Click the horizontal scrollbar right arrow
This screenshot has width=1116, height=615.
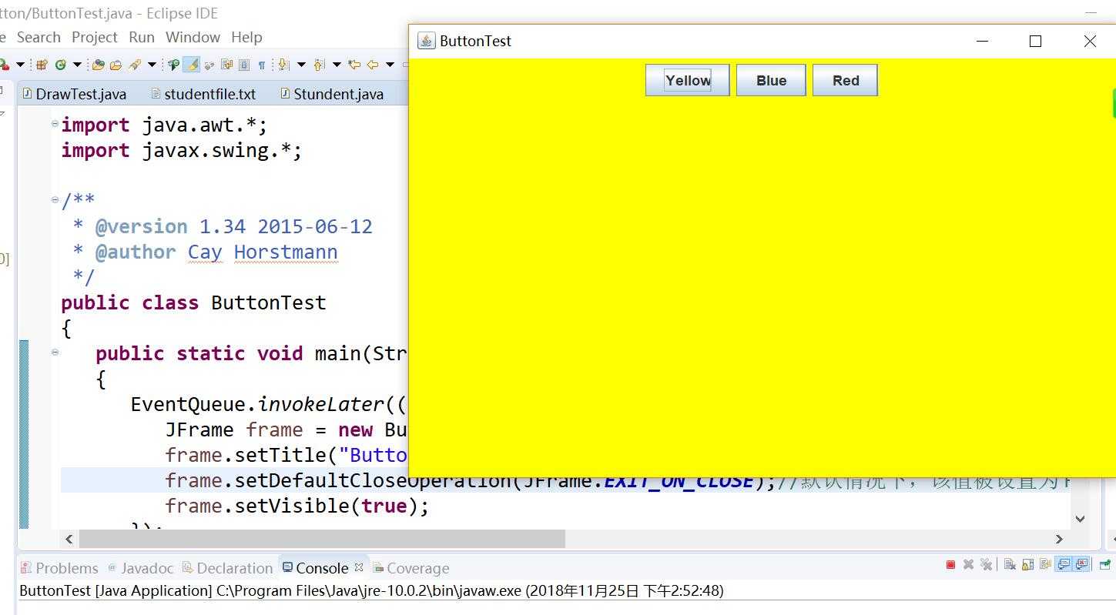(1059, 540)
